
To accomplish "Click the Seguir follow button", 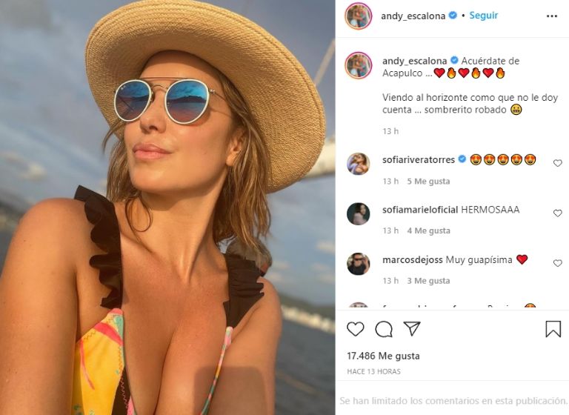I will click(484, 16).
